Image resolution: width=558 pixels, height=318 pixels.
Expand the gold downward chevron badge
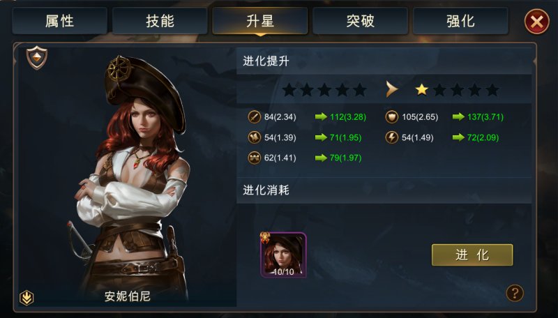[27, 298]
